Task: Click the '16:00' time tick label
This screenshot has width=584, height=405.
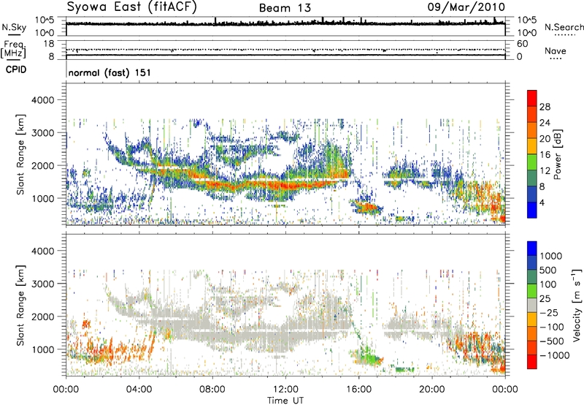Action: [358, 390]
